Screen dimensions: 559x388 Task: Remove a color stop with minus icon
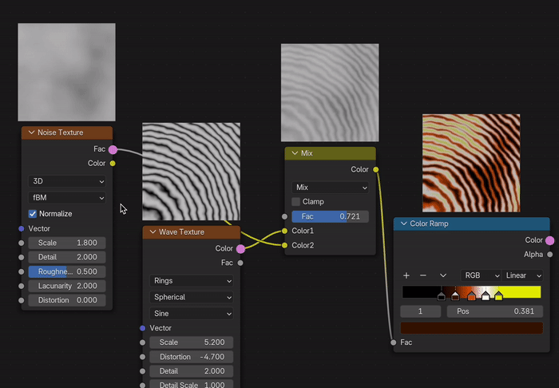423,275
